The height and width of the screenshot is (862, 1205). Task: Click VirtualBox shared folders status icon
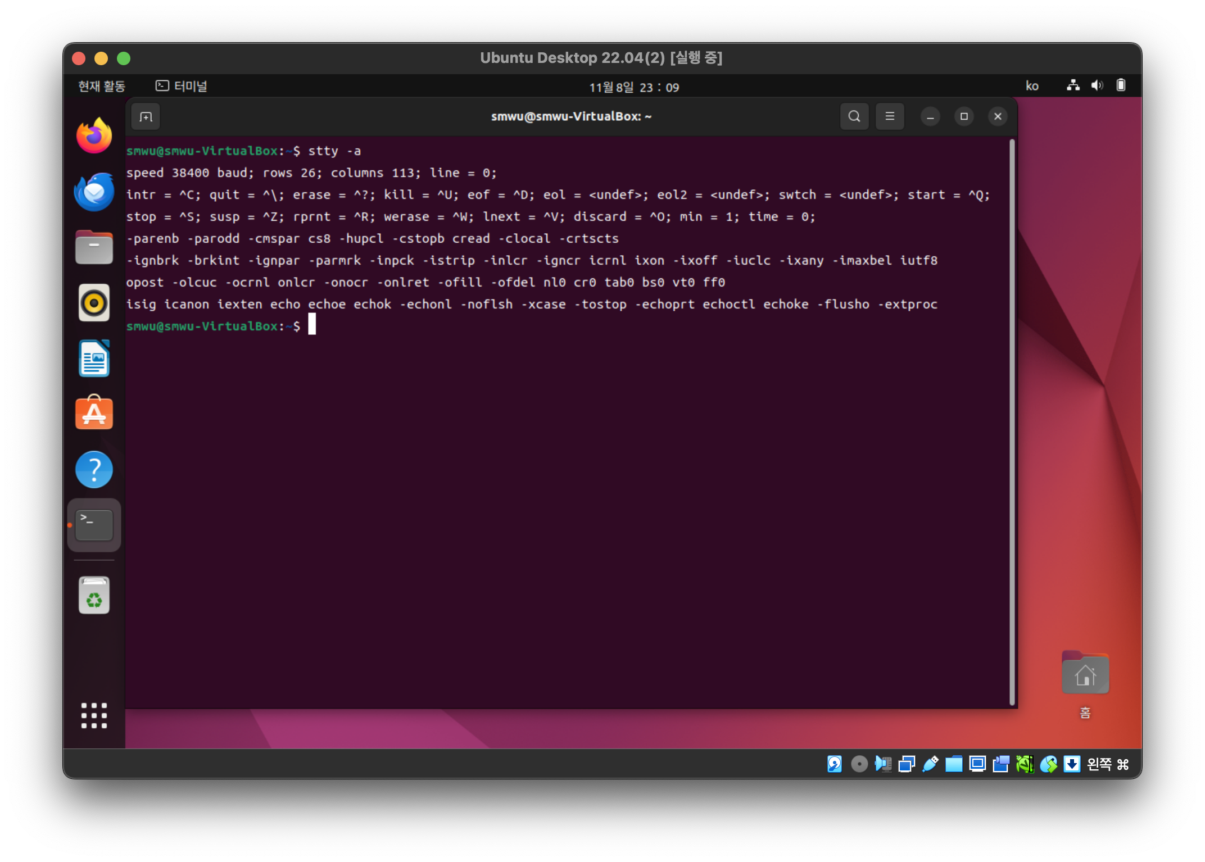pyautogui.click(x=954, y=764)
